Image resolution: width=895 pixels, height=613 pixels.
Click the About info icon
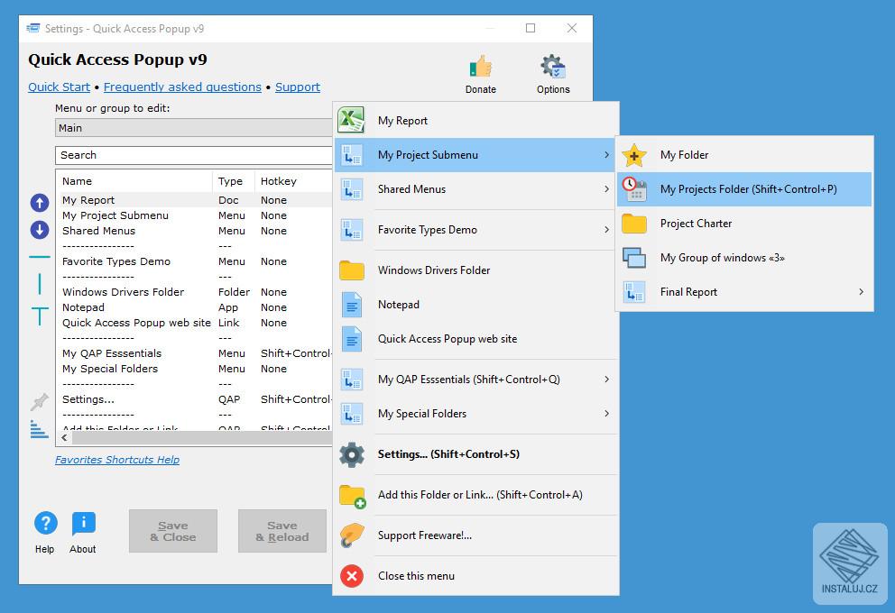83,523
